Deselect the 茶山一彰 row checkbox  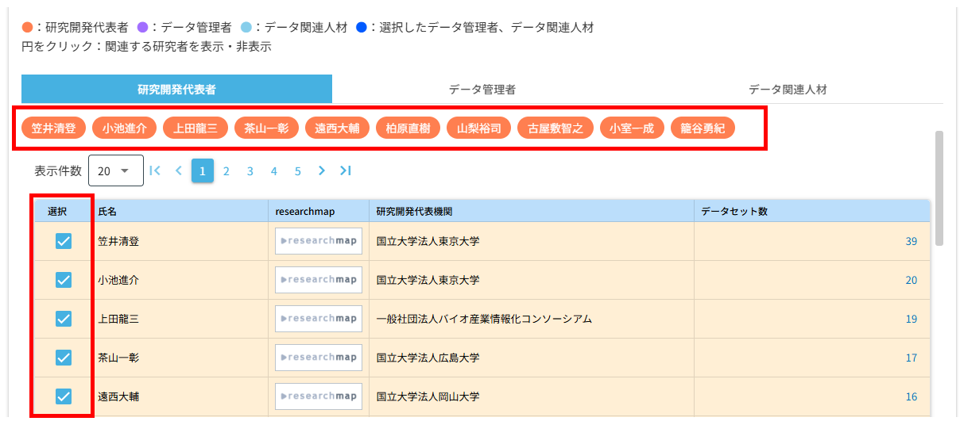point(64,358)
